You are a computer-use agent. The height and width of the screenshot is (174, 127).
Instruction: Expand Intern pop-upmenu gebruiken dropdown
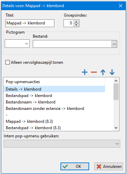tap(62, 143)
